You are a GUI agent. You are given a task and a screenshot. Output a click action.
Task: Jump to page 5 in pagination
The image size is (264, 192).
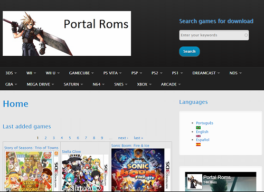pos(70,138)
